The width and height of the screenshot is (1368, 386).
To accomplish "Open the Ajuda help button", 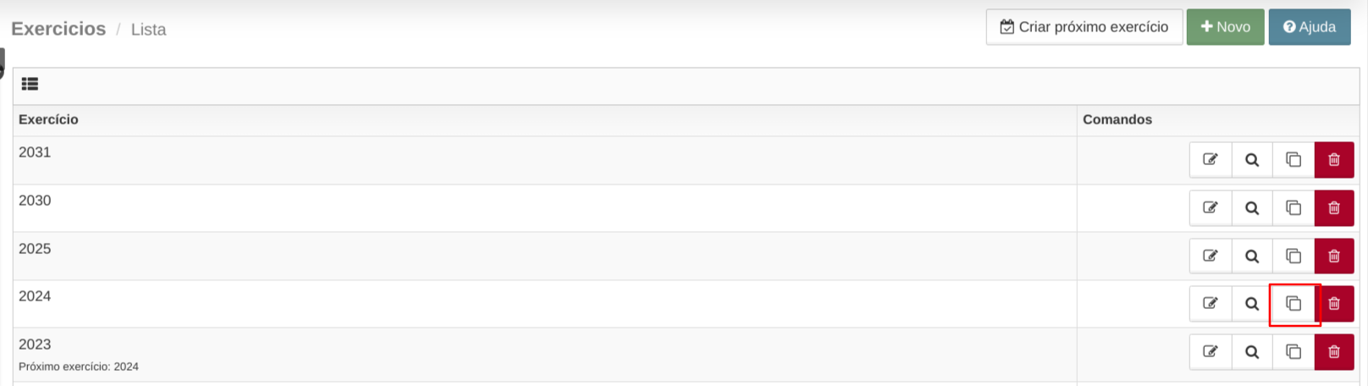I will pyautogui.click(x=1310, y=27).
